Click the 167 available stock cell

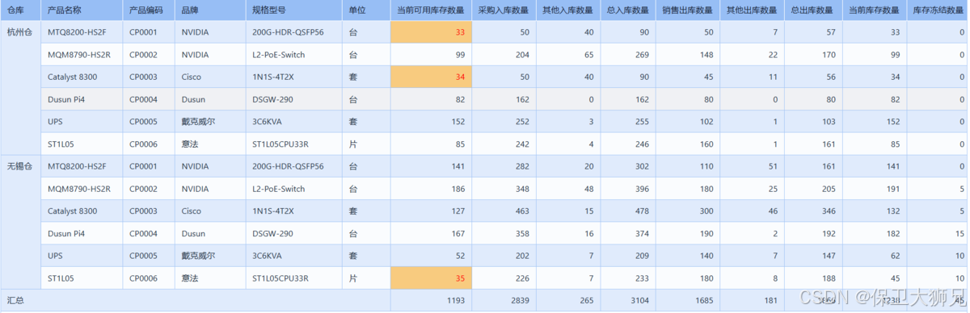[431, 233]
